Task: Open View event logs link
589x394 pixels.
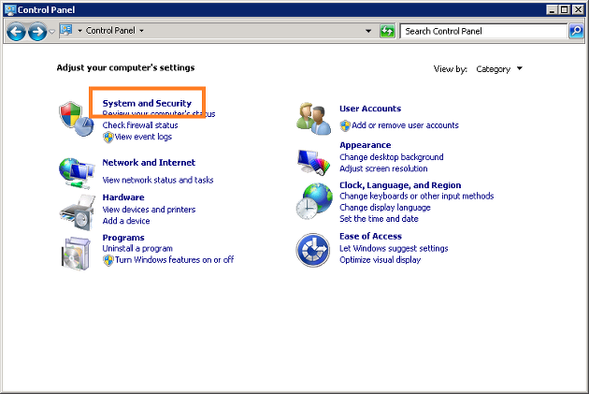Action: [x=143, y=137]
